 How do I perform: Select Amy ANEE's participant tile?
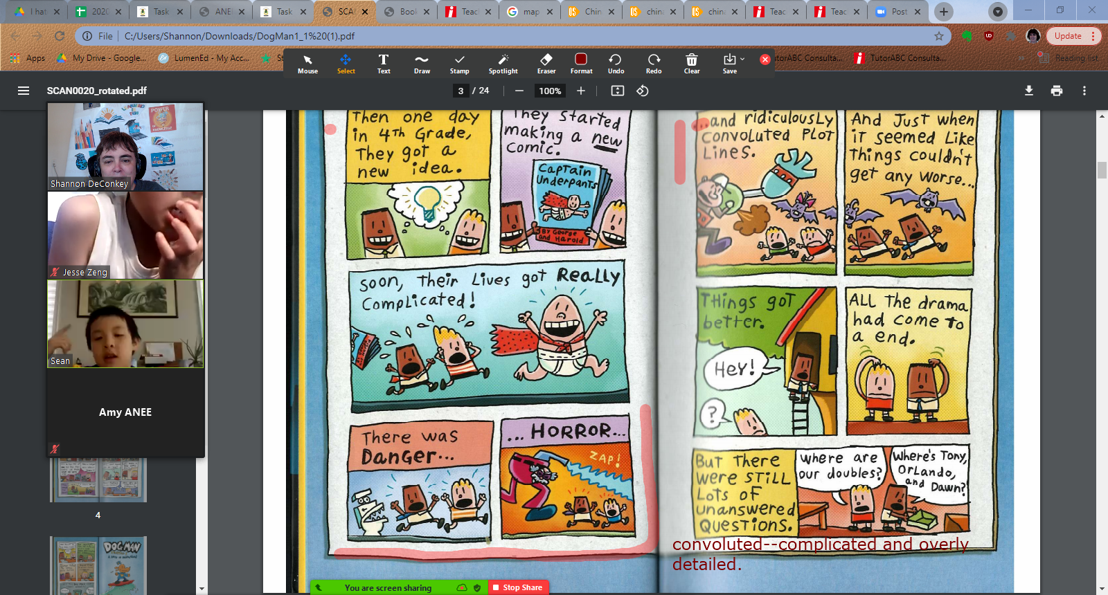point(125,412)
